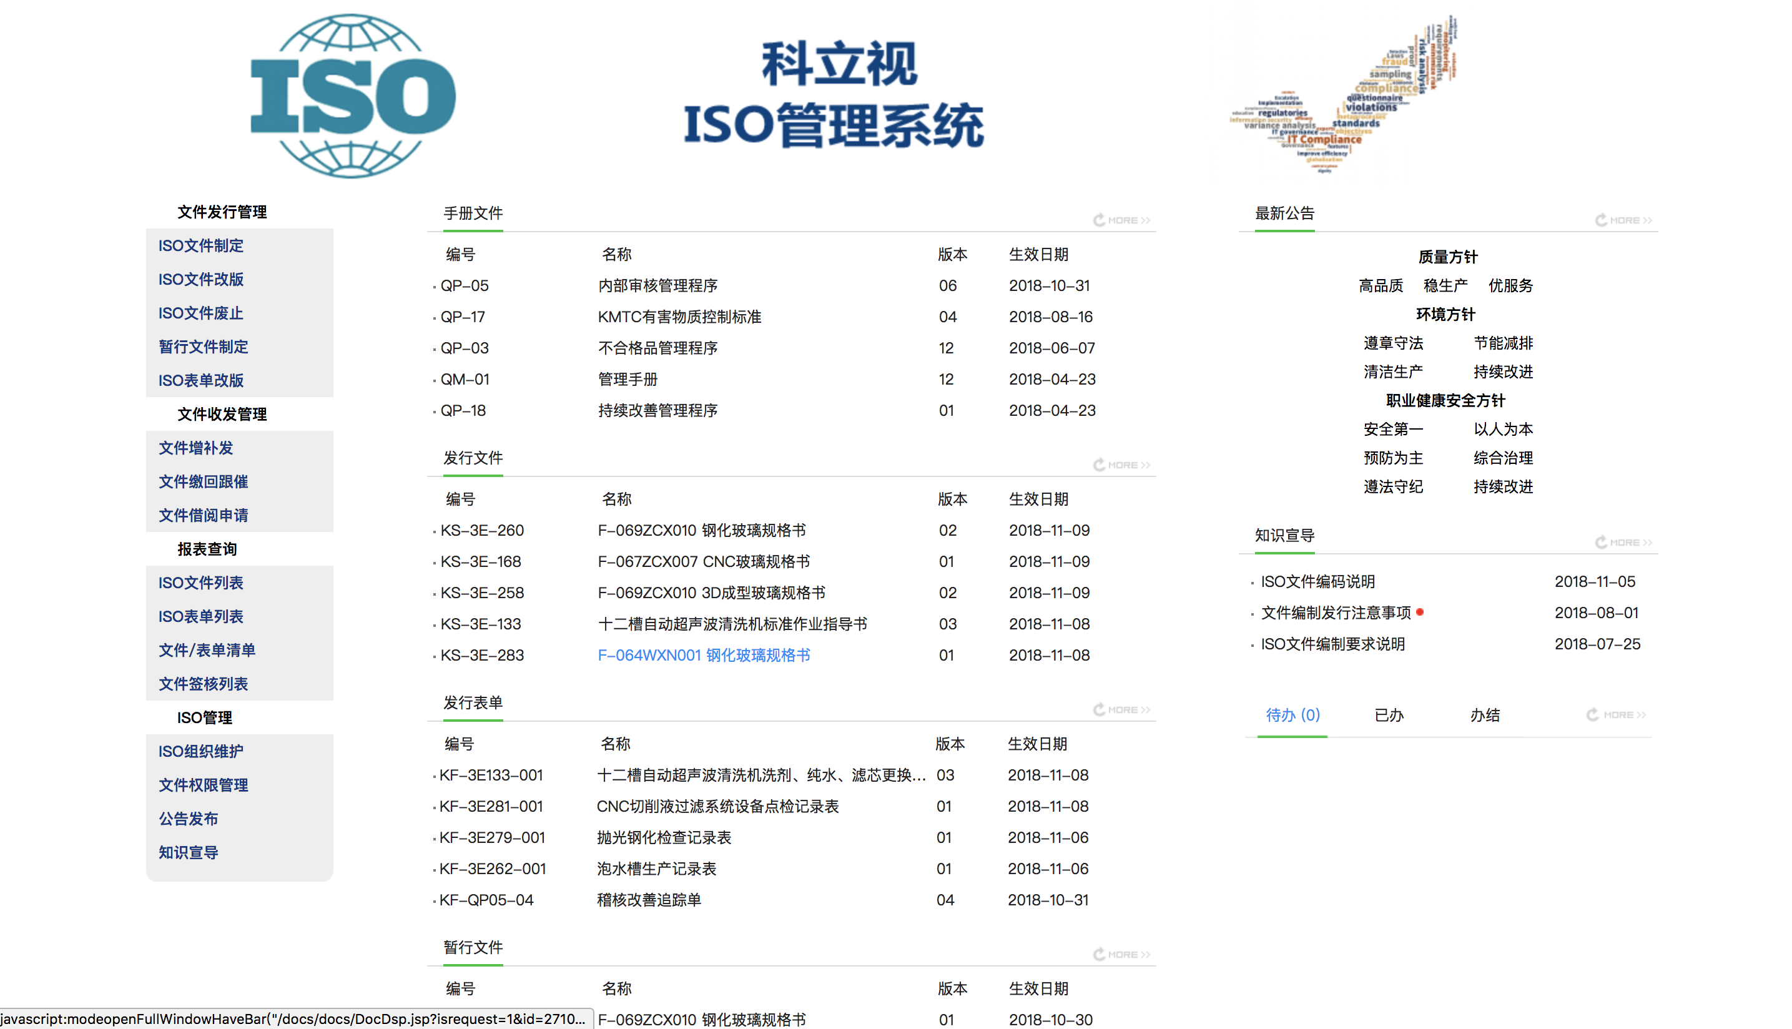This screenshot has width=1792, height=1029.
Task: Open ISO组织维护 in sidebar
Action: point(200,751)
